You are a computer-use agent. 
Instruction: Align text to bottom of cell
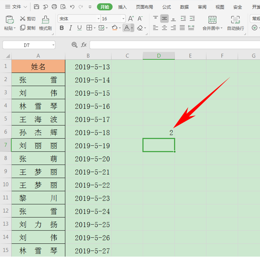[x=173, y=19]
